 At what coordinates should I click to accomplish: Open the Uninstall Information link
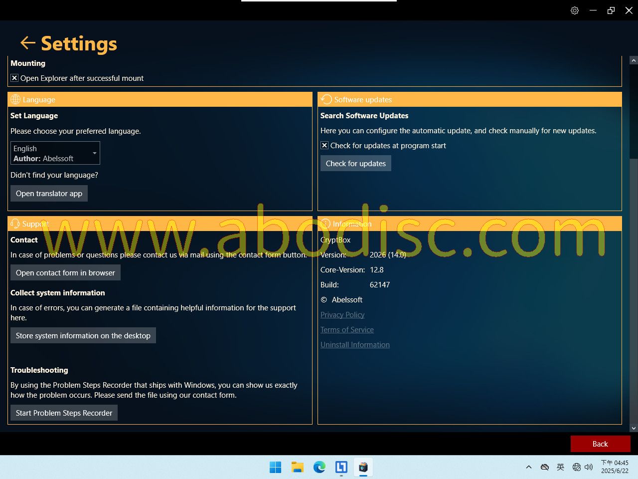pos(355,344)
